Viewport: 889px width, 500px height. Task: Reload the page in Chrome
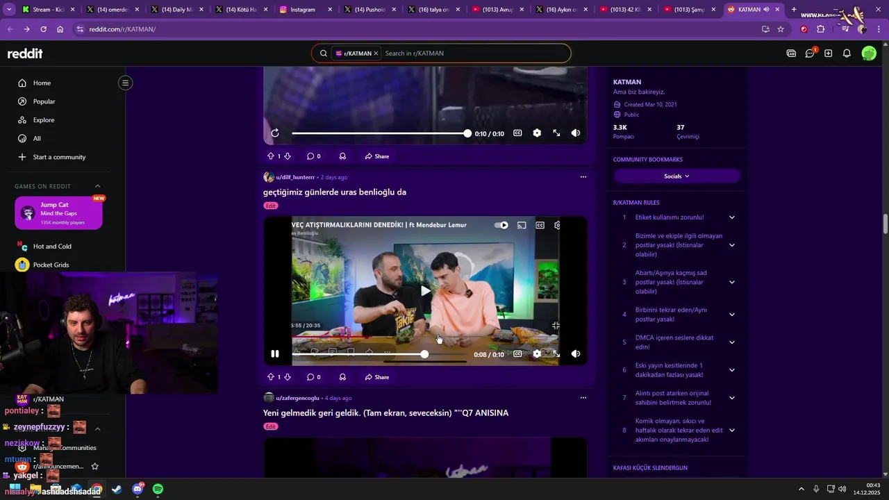[43, 29]
